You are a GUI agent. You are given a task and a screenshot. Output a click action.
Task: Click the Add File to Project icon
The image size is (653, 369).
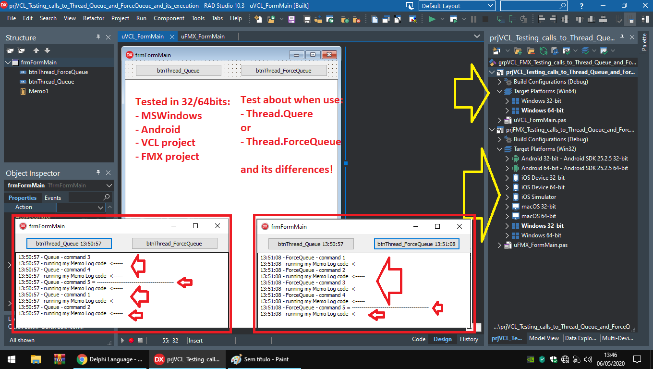coord(345,19)
